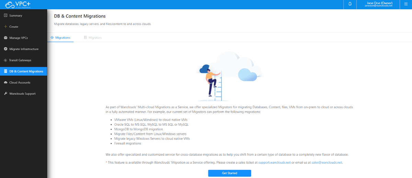Click the sales@wanclouds.net email link
The width and height of the screenshot is (412, 178).
coord(327,163)
